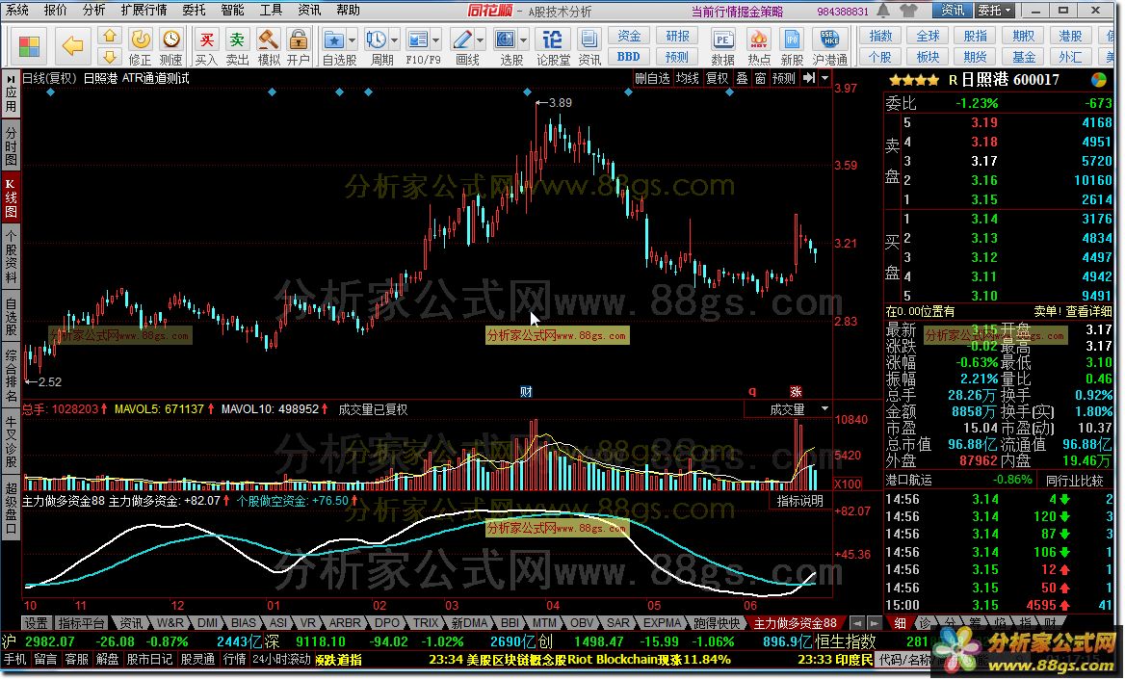Screen dimensions: 1125x680
Task: Open the 沪港通 icon
Action: [x=830, y=46]
